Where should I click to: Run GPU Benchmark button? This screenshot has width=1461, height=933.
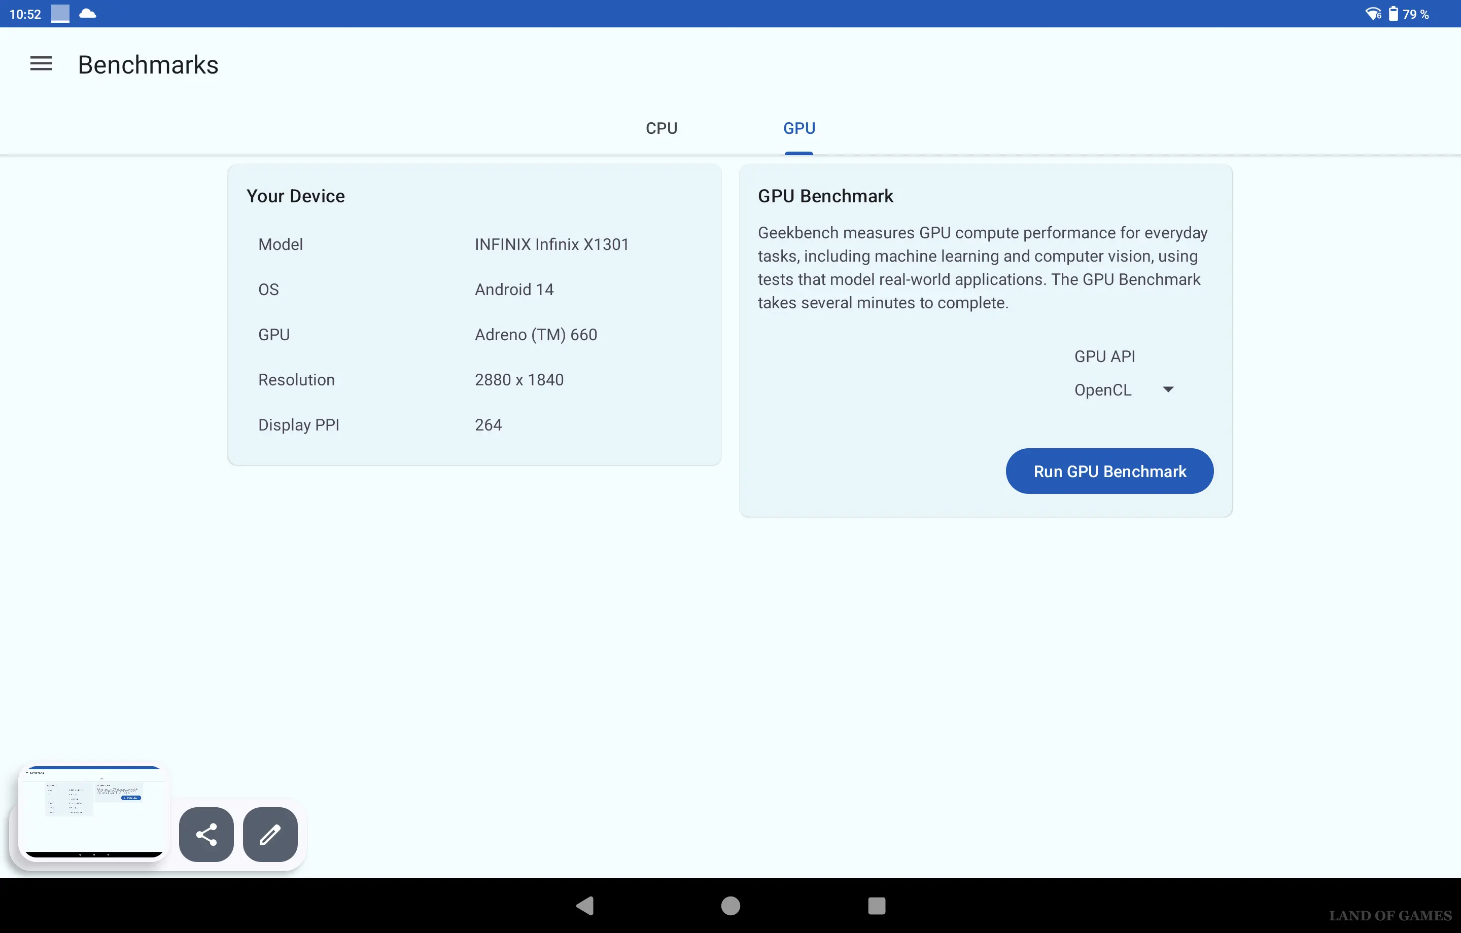click(1109, 472)
